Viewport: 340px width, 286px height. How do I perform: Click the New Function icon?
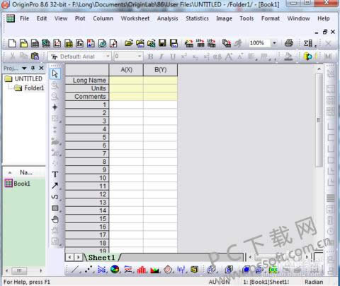coord(80,43)
